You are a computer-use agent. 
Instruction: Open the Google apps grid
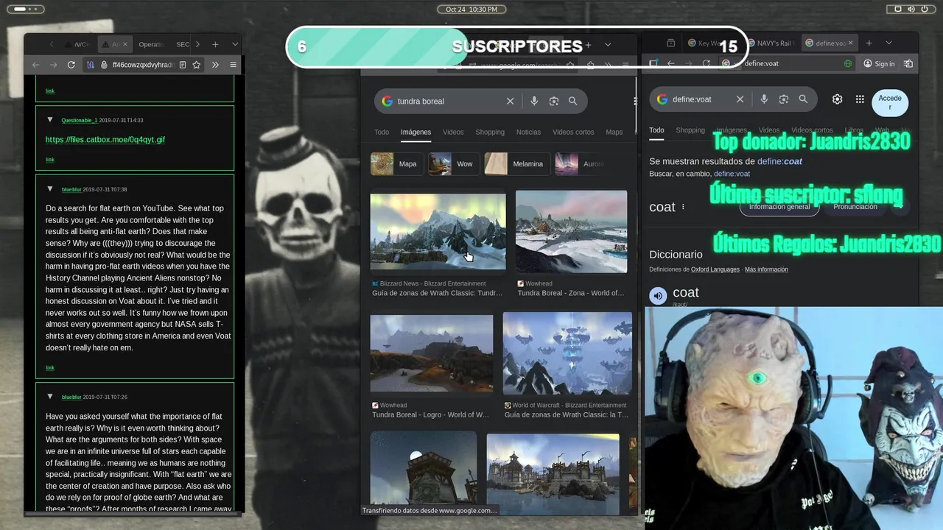860,99
